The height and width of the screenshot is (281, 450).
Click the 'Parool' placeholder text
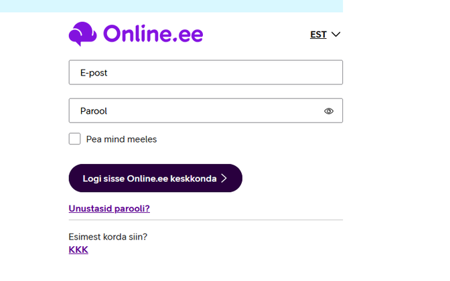click(94, 111)
